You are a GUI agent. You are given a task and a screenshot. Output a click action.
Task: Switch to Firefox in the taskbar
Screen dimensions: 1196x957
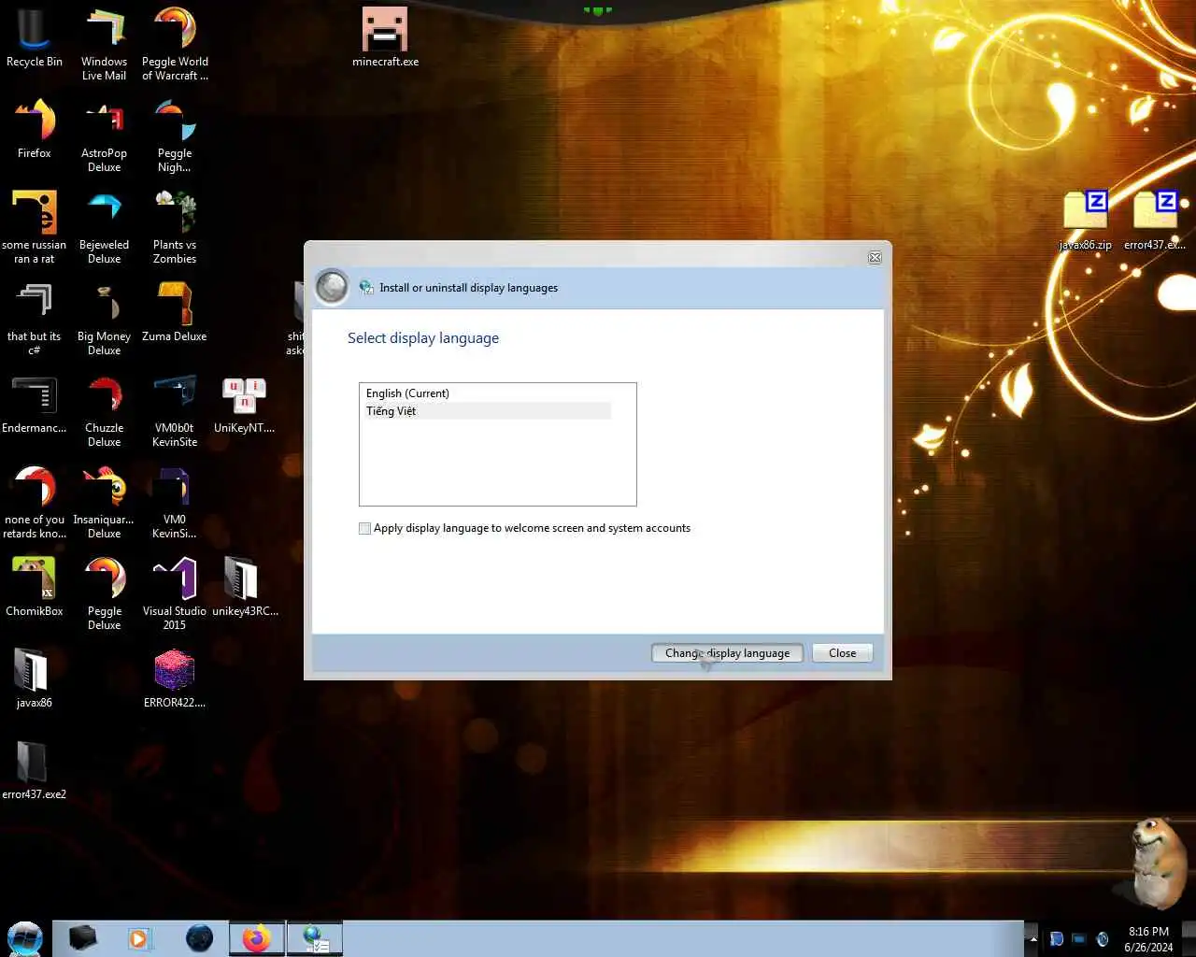[x=257, y=938]
